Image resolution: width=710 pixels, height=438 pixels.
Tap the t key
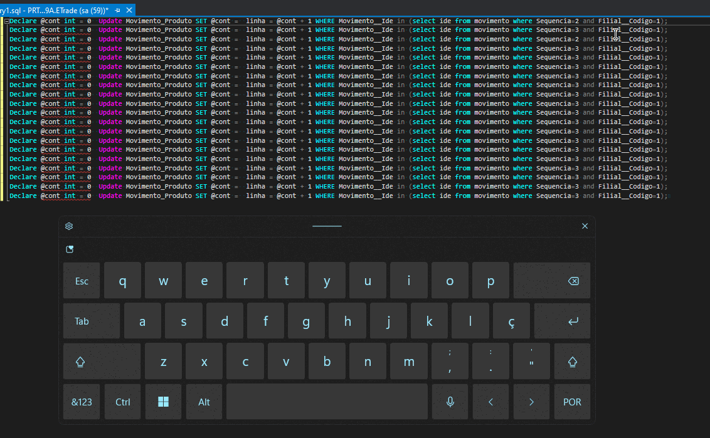pos(286,281)
